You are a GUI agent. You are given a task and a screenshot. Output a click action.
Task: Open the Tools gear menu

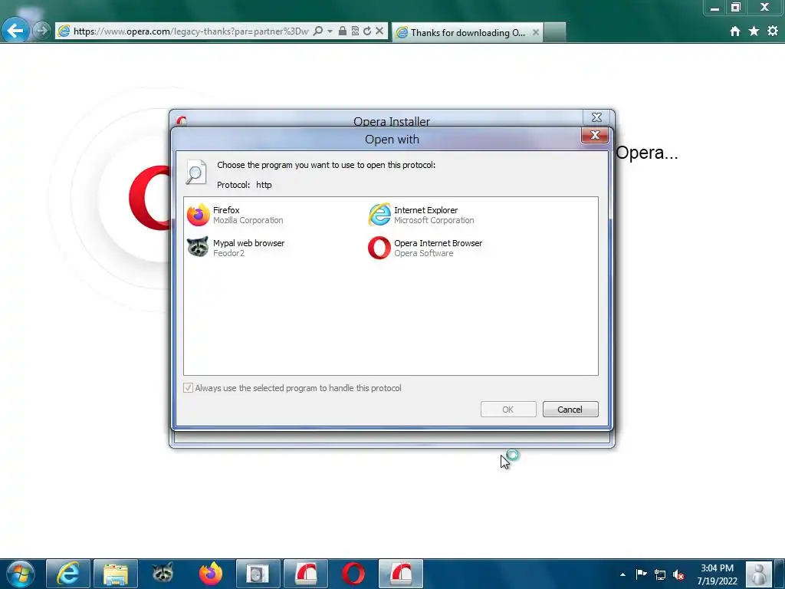(x=773, y=31)
